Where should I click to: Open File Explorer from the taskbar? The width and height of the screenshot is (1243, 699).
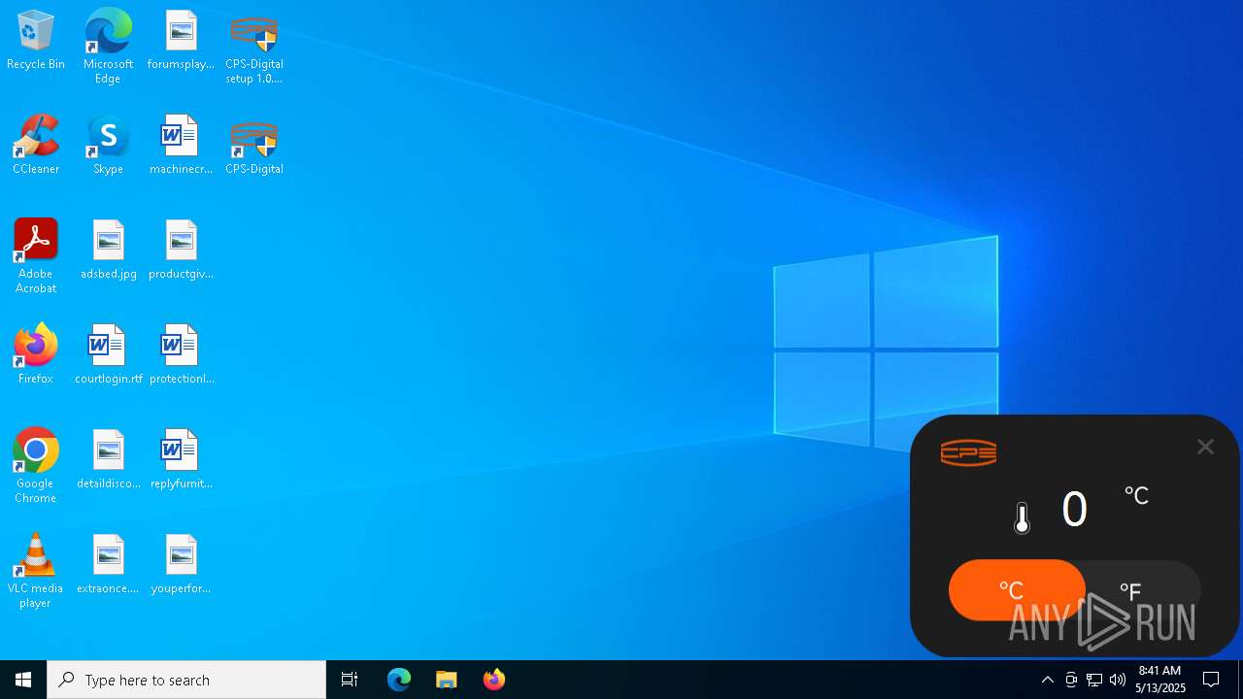coord(447,680)
